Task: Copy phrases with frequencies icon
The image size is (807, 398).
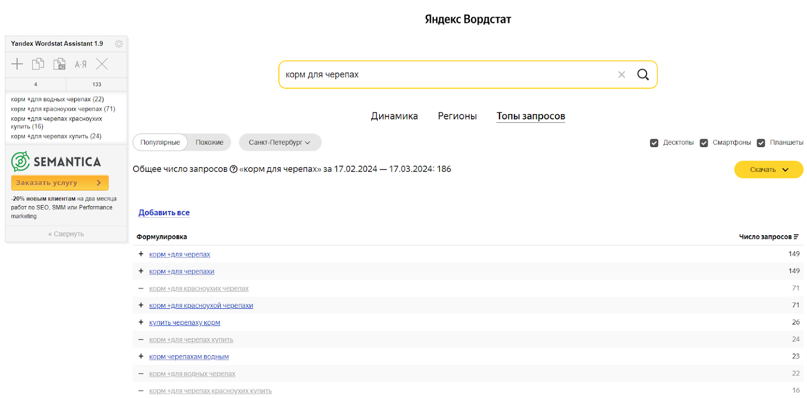Action: (x=60, y=64)
